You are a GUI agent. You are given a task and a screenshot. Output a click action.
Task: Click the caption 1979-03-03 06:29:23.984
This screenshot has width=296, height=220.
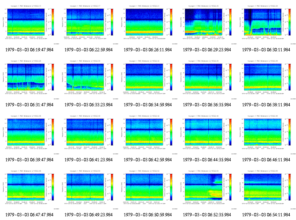[207, 50]
